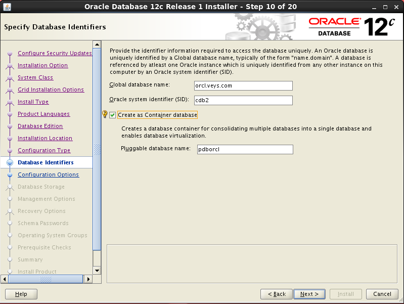Click the Configuration Options step bullet icon
This screenshot has height=304, width=404.
[10, 175]
